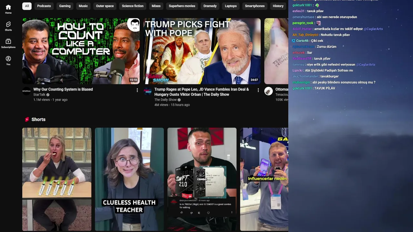Viewport: 413px width, 232px height.
Task: Open more options for Counting System video
Action: [x=137, y=90]
